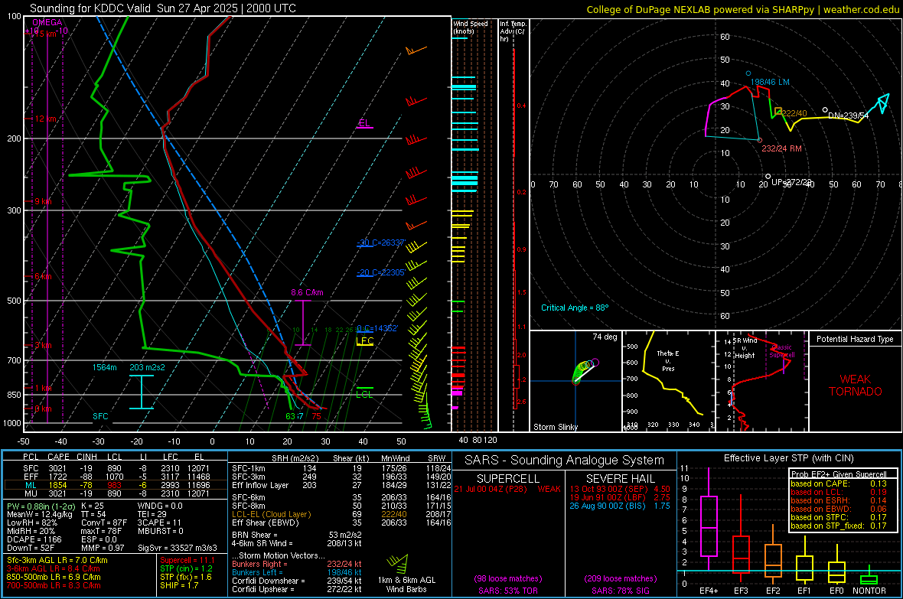The image size is (903, 599).
Task: Click the 0 C=14352' freezing level label
Action: click(377, 328)
